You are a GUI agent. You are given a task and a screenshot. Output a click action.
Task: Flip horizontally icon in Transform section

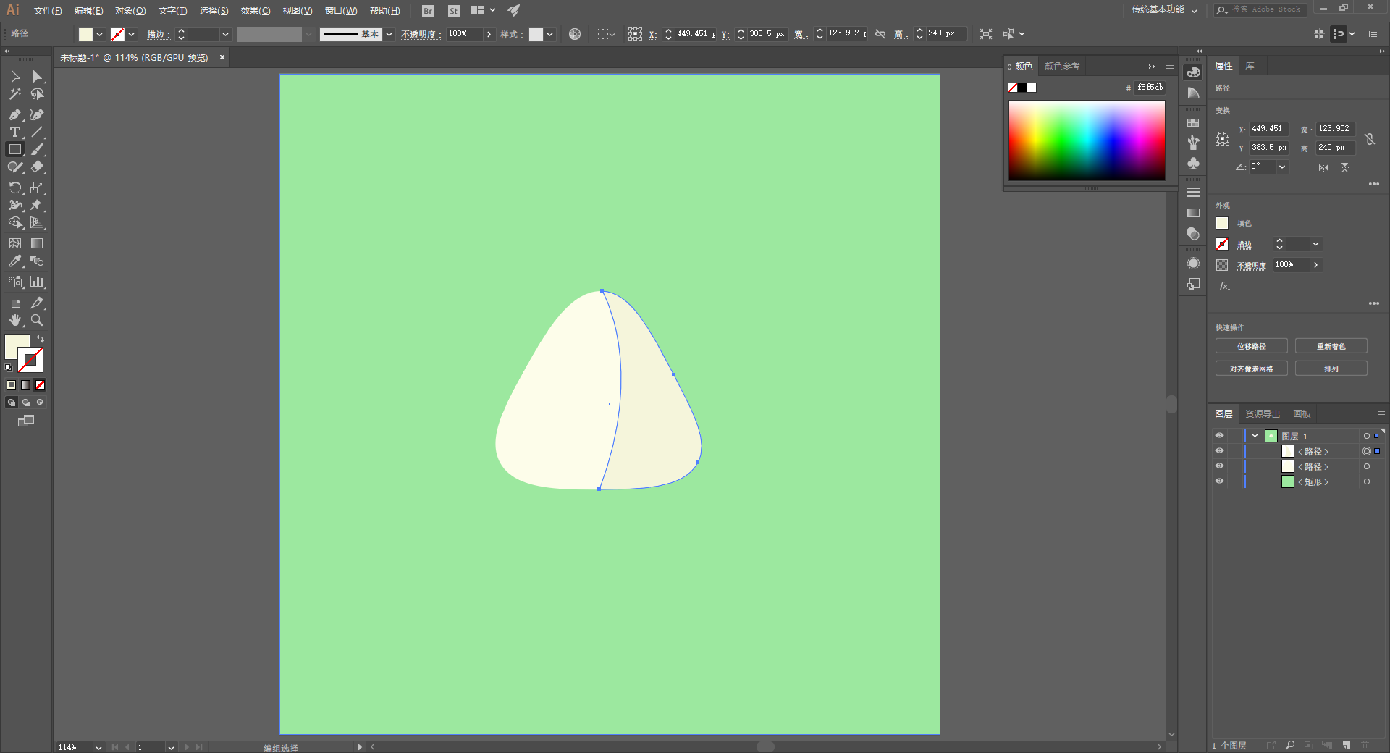tap(1323, 167)
